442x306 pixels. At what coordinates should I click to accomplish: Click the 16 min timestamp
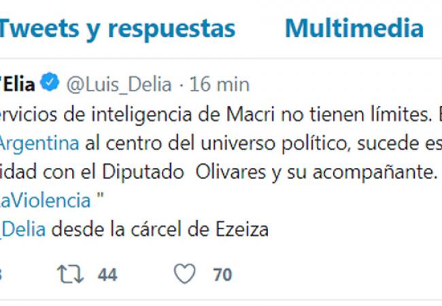(220, 84)
